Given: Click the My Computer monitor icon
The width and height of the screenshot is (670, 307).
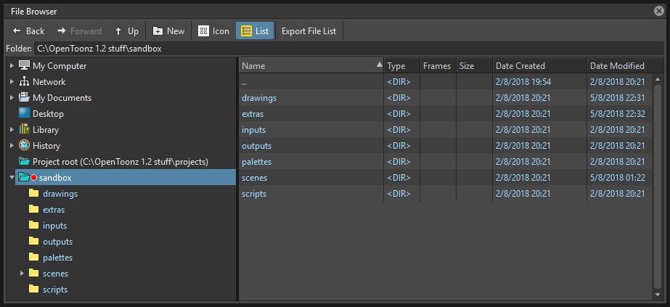Looking at the screenshot, I should tap(25, 66).
